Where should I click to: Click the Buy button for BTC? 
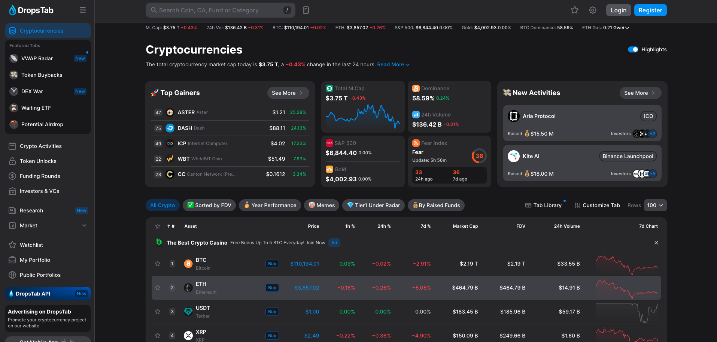point(272,264)
